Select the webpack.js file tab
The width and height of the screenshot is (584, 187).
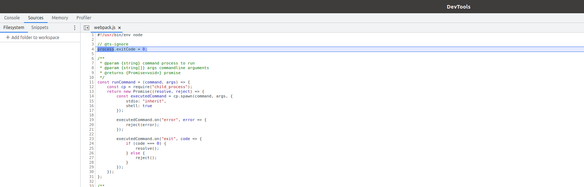[x=105, y=28]
